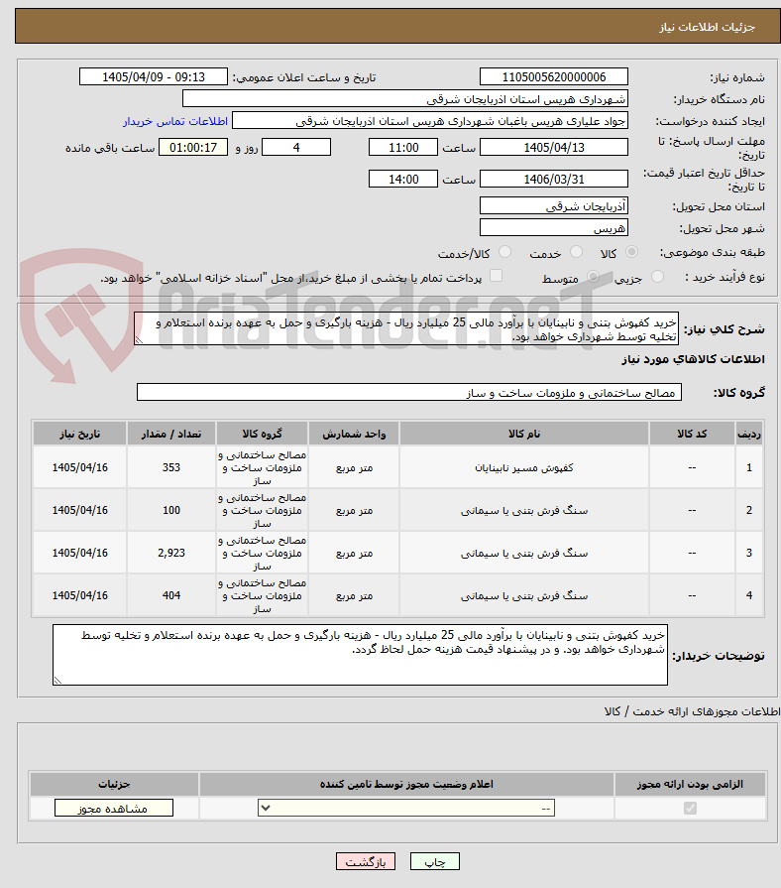Click the چاپ print button

pyautogui.click(x=435, y=861)
